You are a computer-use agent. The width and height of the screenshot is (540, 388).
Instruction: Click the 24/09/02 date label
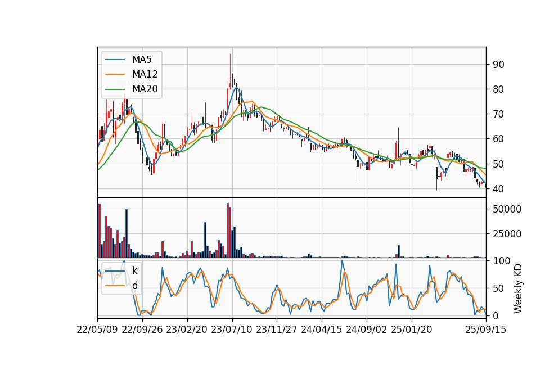point(366,330)
